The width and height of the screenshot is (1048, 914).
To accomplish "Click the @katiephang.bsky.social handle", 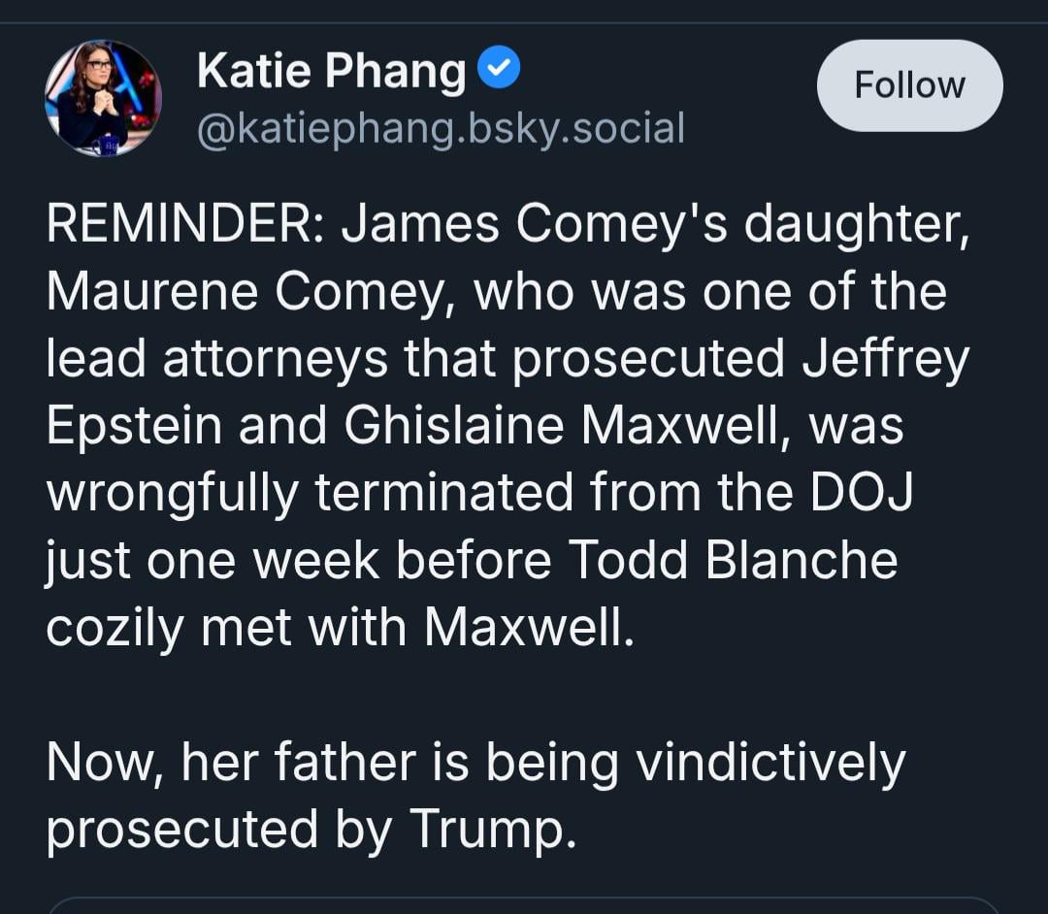I will pos(442,129).
